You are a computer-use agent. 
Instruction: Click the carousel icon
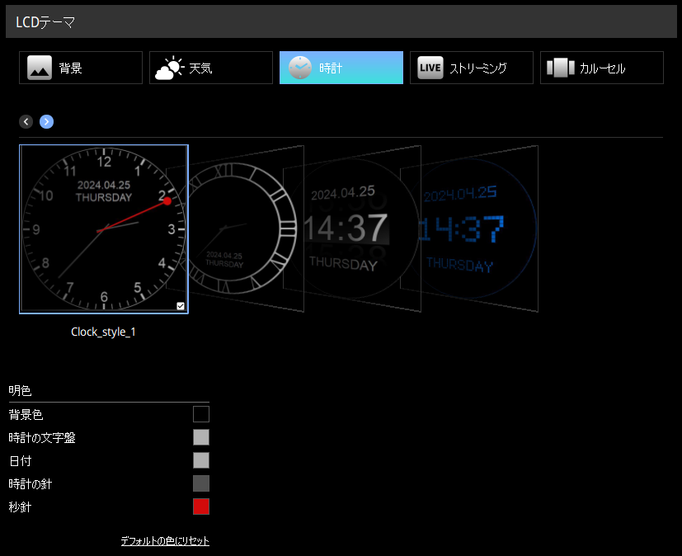coord(561,68)
